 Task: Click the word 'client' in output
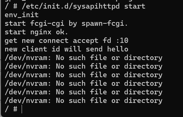coord(34,49)
